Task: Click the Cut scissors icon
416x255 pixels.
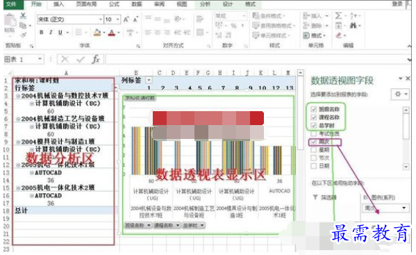Action: point(23,16)
